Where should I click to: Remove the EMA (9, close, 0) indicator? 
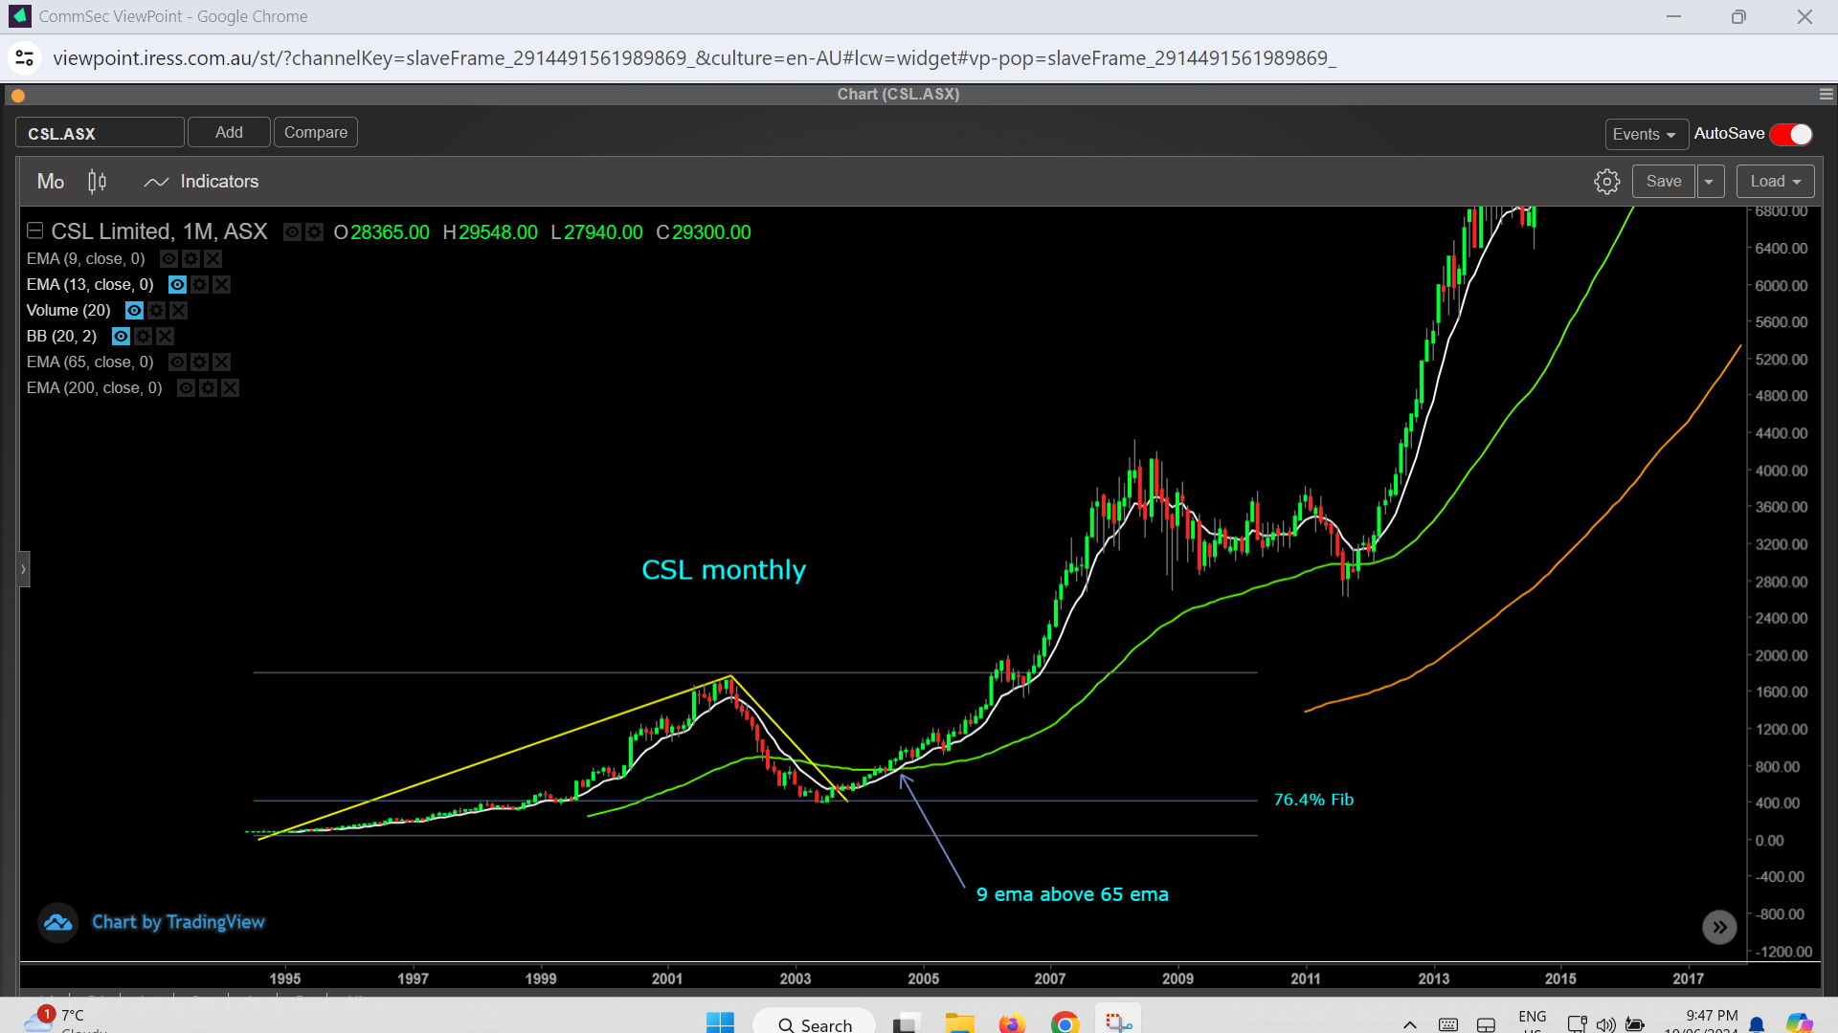pyautogui.click(x=213, y=258)
